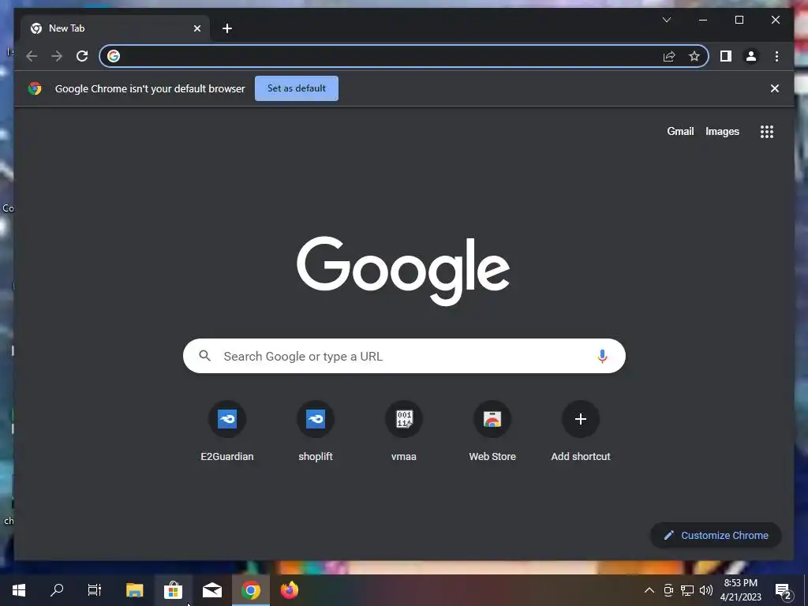
Task: Expand the tab search chevron
Action: [667, 20]
